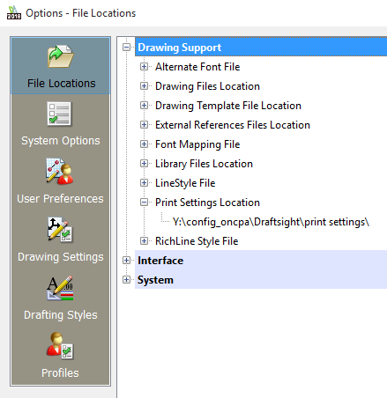Select the File Locations folder icon

[x=61, y=56]
